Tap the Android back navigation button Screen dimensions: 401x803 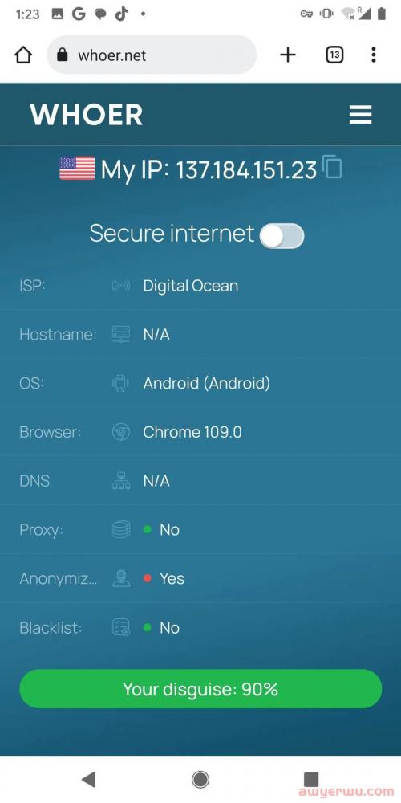coord(89,780)
